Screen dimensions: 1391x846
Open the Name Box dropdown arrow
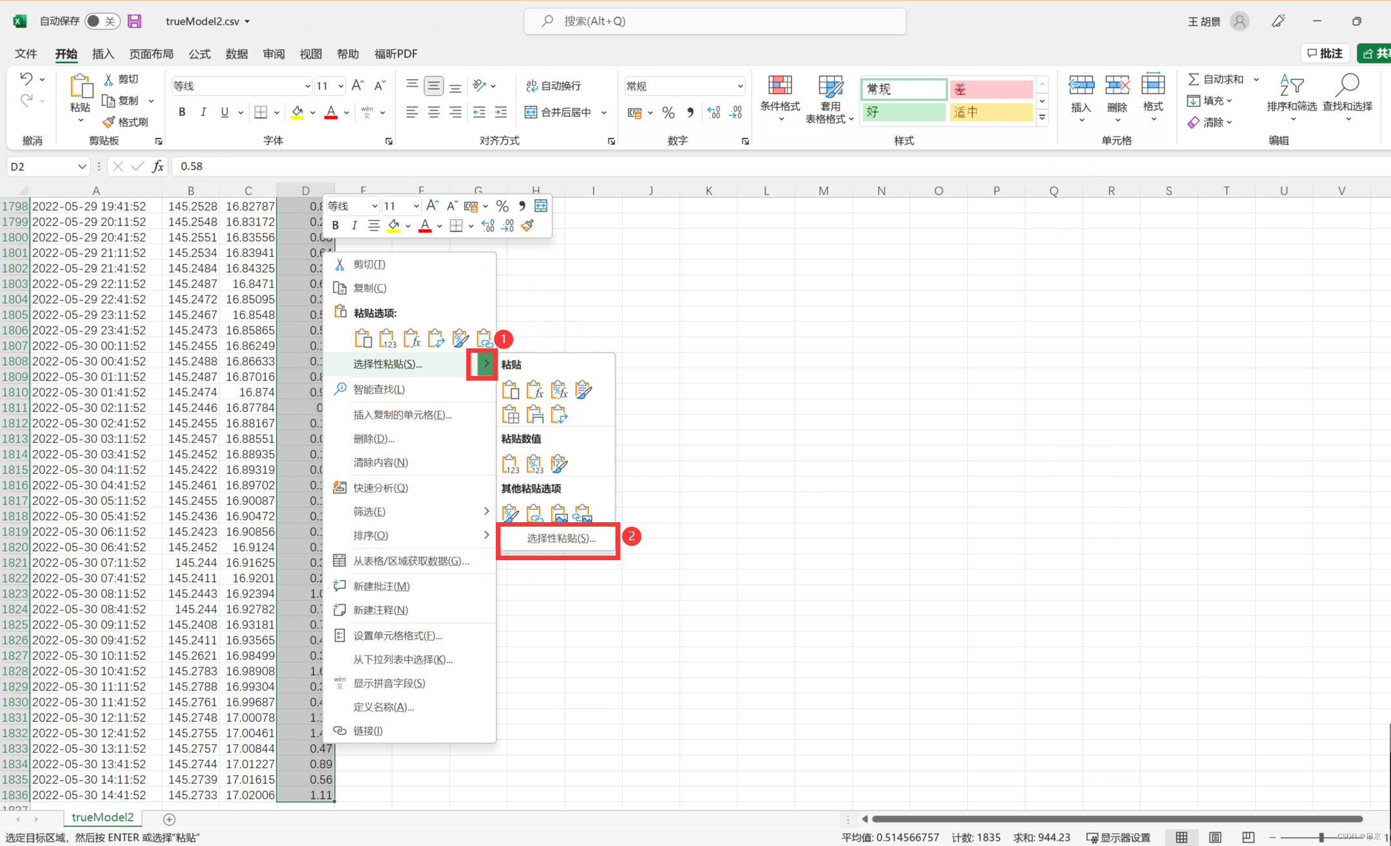pos(82,167)
